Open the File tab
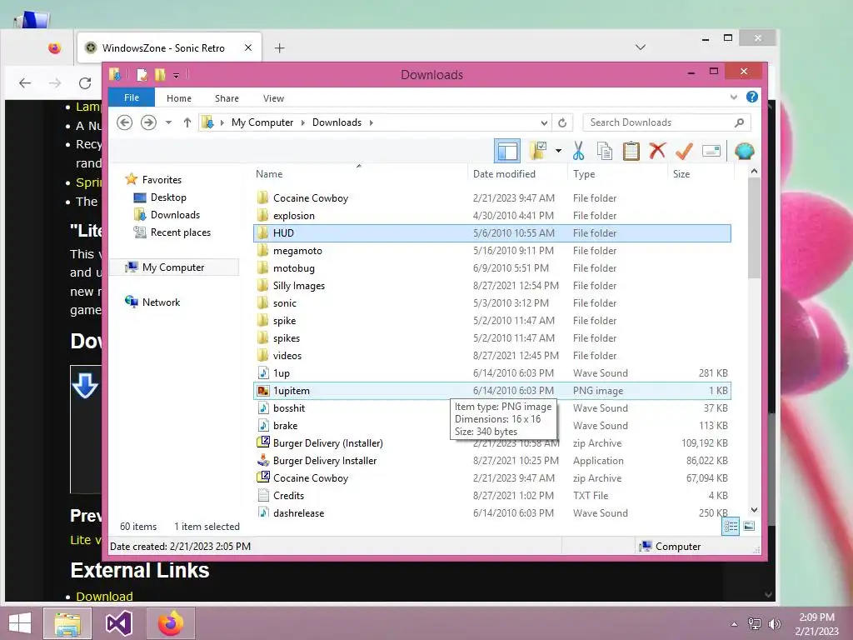This screenshot has height=640, width=853. (132, 97)
